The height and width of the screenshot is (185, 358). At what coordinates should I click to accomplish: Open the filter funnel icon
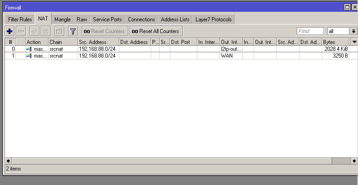[x=73, y=31]
